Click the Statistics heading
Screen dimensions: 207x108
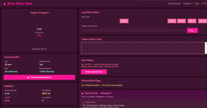pos(9,86)
